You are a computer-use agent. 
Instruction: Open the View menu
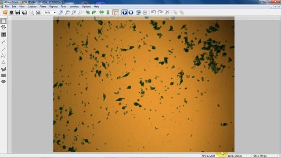click(22, 7)
